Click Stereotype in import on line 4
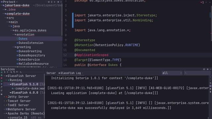The image size is (212, 119). (146, 15)
